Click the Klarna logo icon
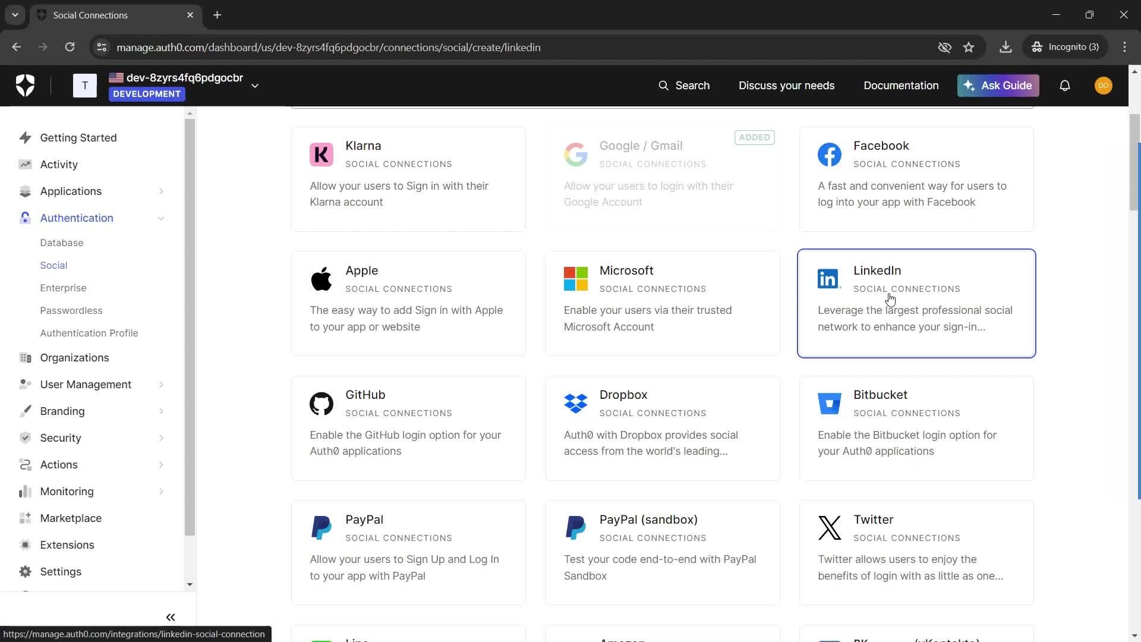Image resolution: width=1141 pixels, height=642 pixels. (322, 155)
